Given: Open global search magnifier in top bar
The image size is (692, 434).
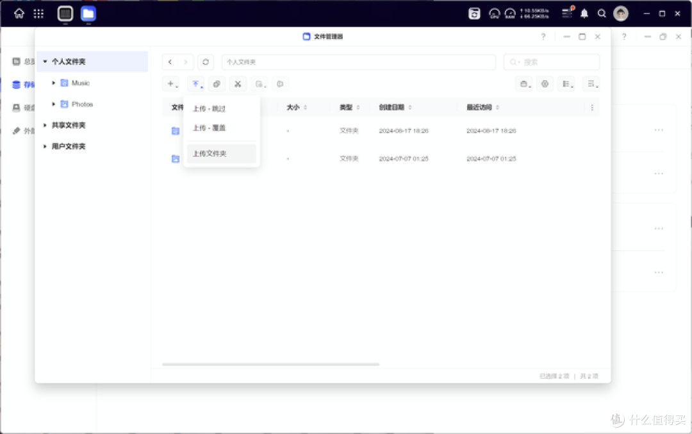Looking at the screenshot, I should pos(602,13).
